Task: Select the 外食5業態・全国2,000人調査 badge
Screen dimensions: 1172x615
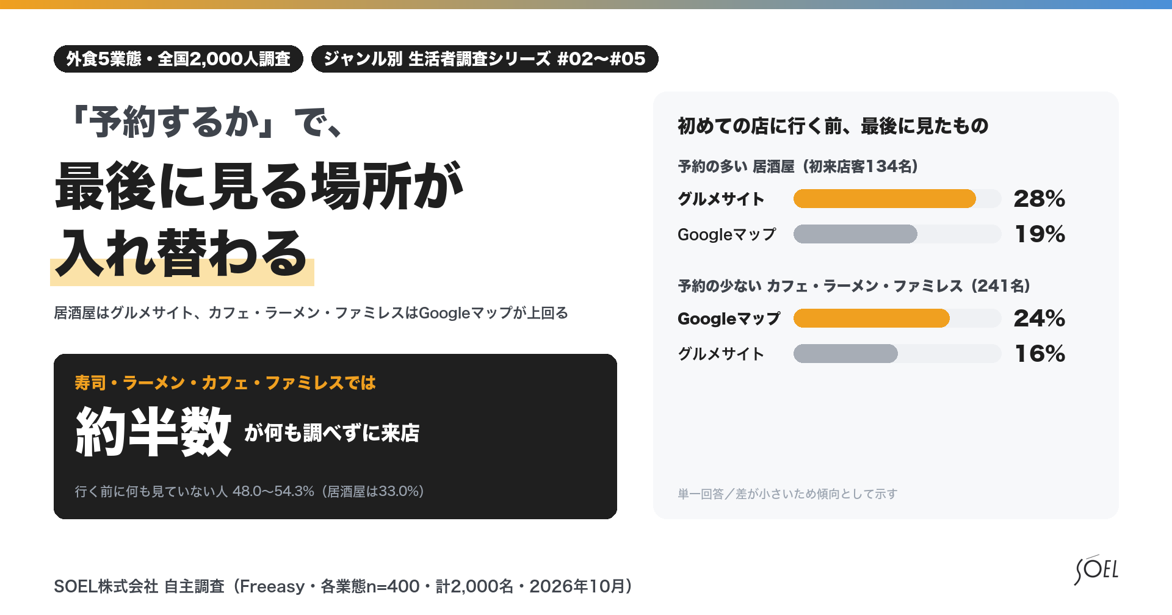Action: tap(178, 59)
